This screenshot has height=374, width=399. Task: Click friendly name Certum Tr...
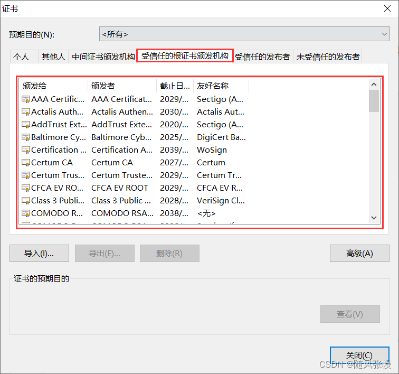click(x=220, y=175)
